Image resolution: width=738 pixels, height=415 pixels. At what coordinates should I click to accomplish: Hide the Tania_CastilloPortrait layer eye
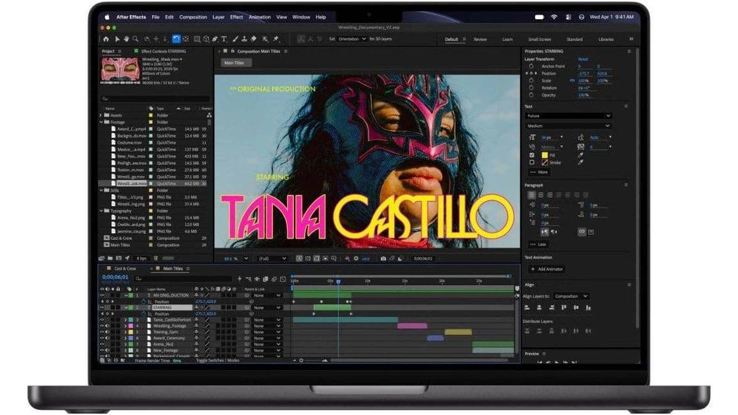[x=102, y=320]
